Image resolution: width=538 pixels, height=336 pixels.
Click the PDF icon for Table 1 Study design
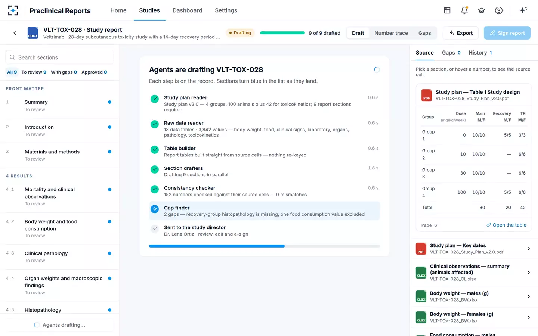coord(427,95)
